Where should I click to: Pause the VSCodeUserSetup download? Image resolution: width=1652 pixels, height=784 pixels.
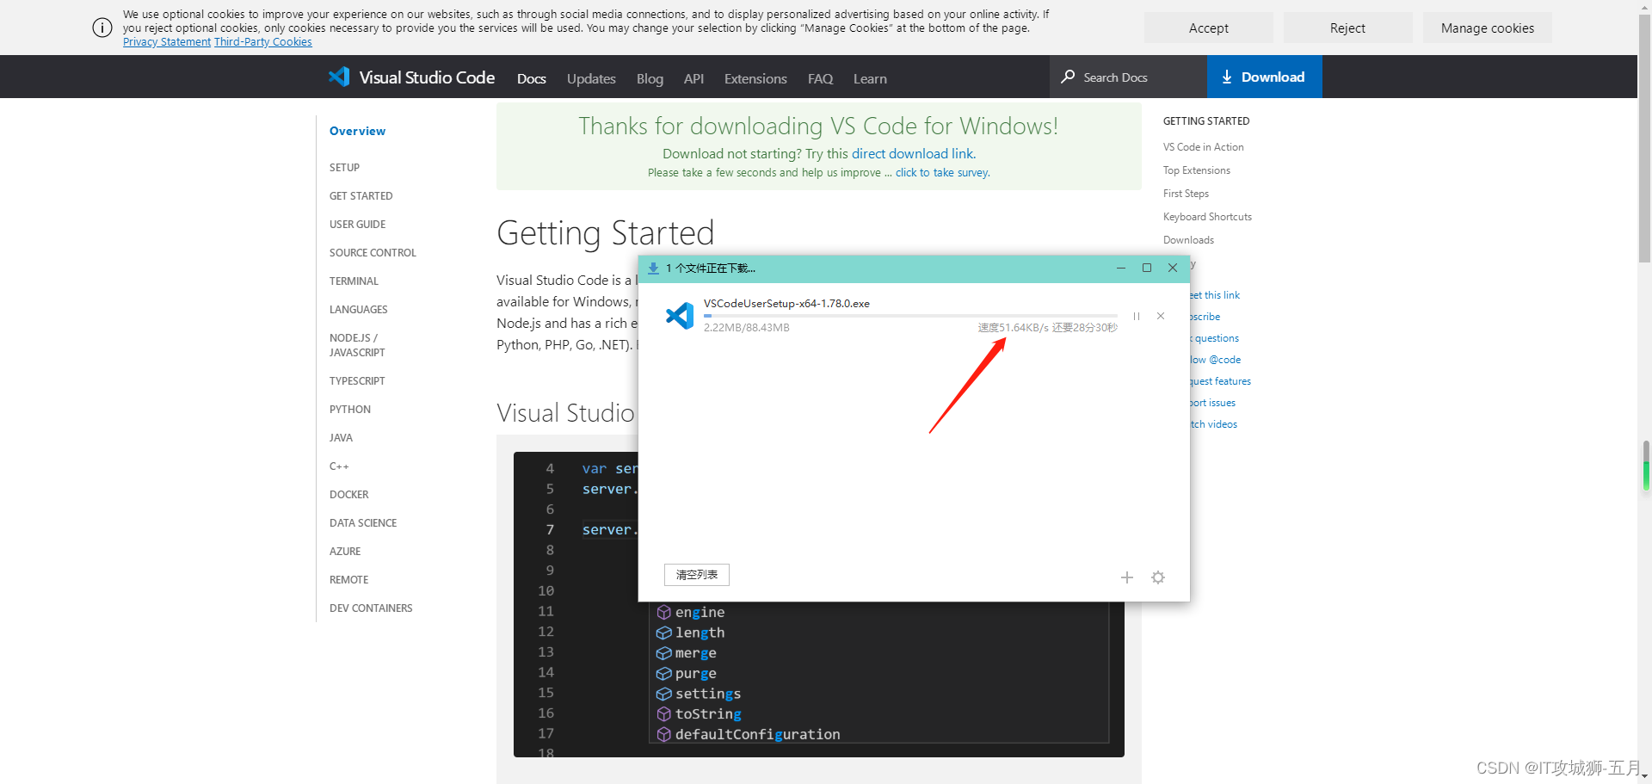pyautogui.click(x=1137, y=316)
